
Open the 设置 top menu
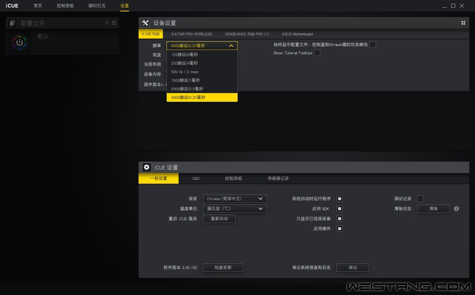point(125,6)
